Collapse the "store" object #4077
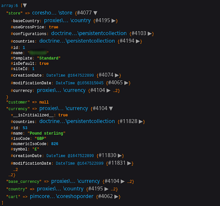220x206 pixels. pyautogui.click(x=95, y=13)
